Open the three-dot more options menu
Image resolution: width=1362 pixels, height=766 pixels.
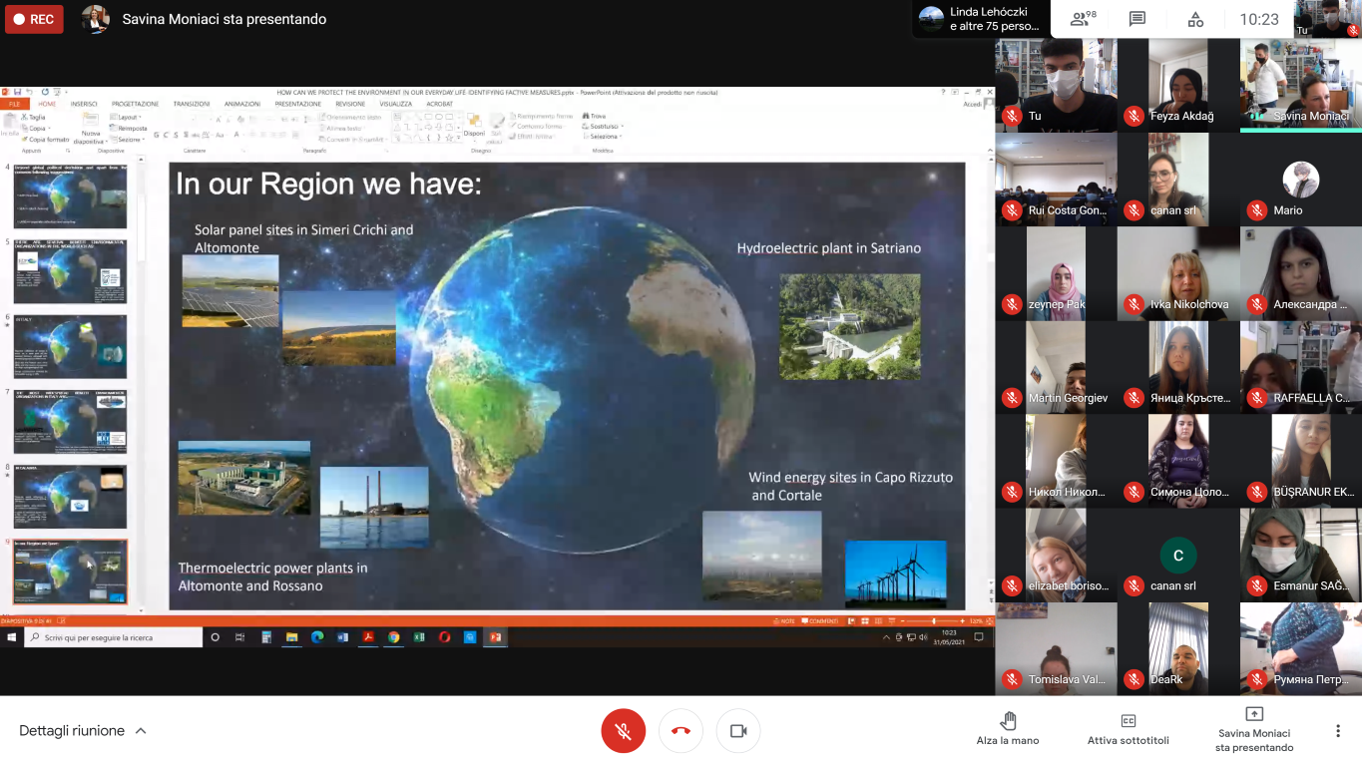pyautogui.click(x=1337, y=731)
